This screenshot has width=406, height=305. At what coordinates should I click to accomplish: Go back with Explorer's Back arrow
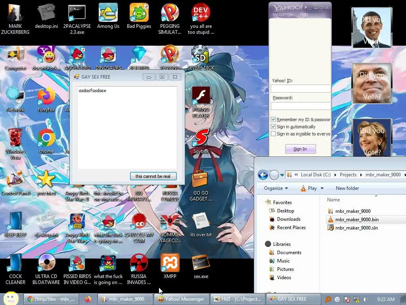pos(263,175)
